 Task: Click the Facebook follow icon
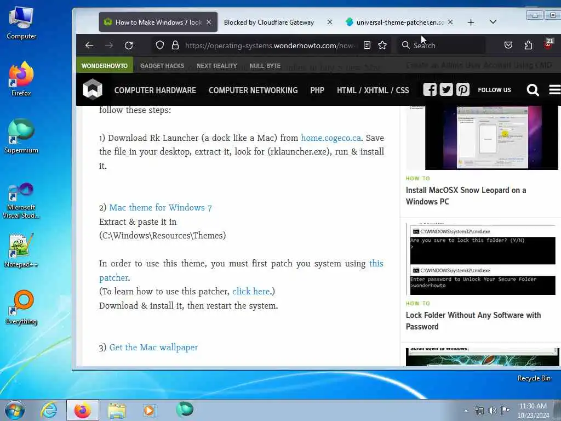430,89
